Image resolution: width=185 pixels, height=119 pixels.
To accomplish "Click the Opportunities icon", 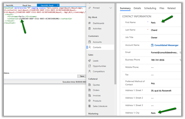I will point(90,66).
